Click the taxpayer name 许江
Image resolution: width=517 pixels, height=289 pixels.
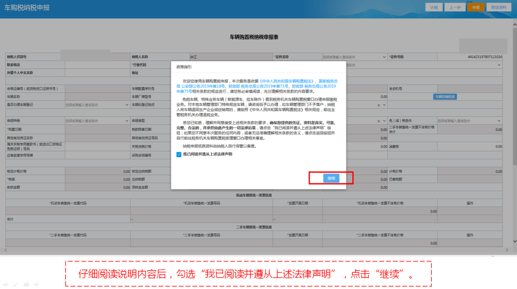pyautogui.click(x=193, y=57)
